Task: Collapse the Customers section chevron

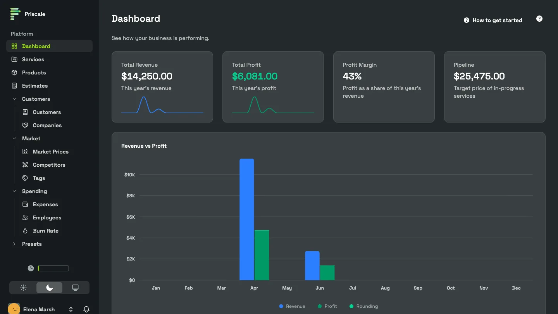Action: [14, 99]
